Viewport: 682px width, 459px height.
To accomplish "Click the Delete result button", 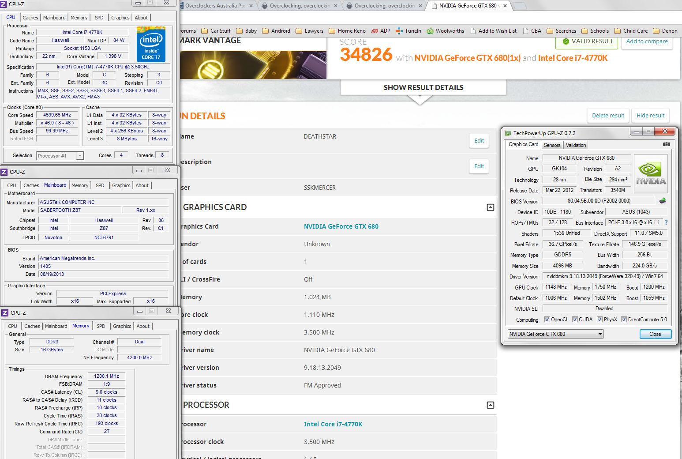I will pos(608,116).
